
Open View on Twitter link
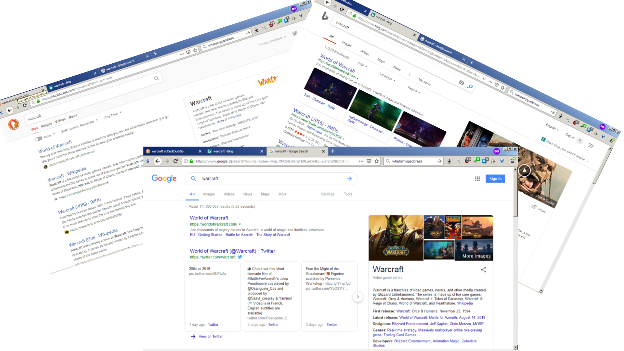(x=211, y=336)
